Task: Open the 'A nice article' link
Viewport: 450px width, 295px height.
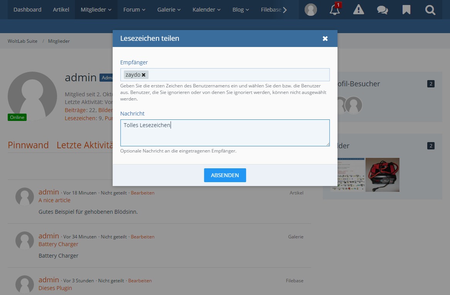Action: (x=54, y=200)
